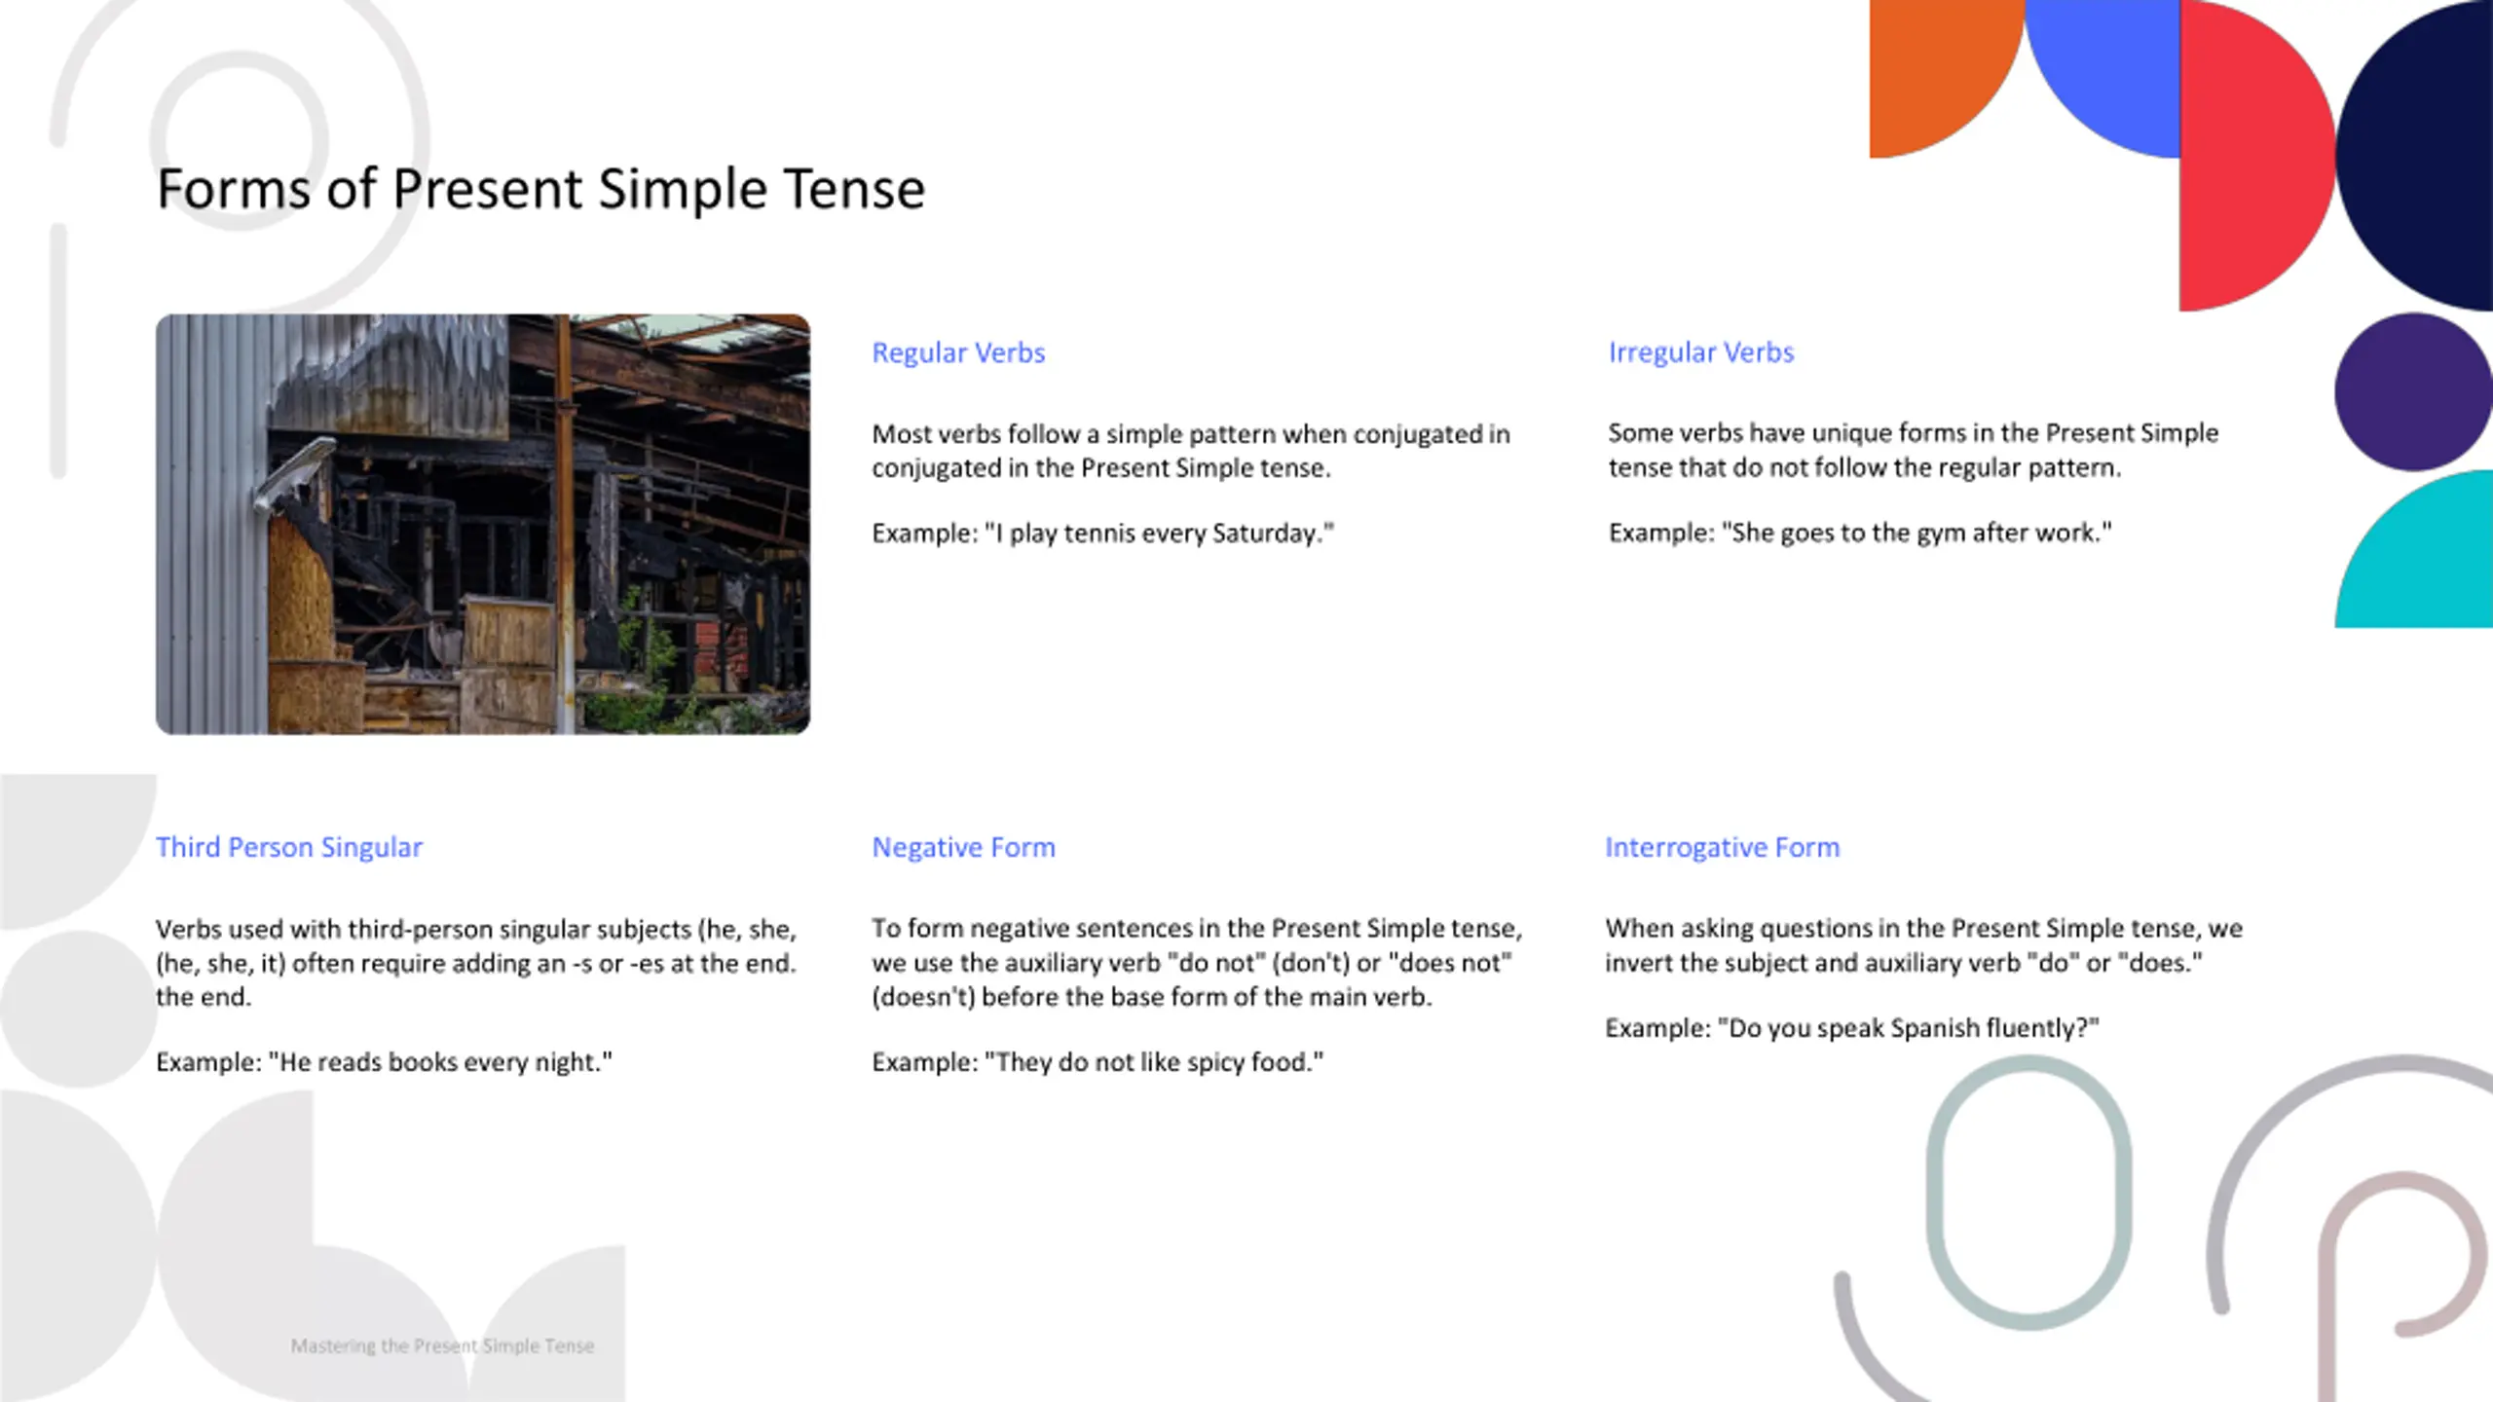Click the slide title 'Forms of Present Simple Tense'
Viewport: 2493px width, 1402px height.
point(540,189)
